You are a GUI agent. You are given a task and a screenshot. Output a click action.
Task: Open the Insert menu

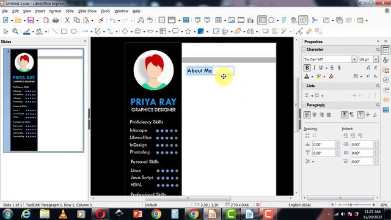(40, 11)
